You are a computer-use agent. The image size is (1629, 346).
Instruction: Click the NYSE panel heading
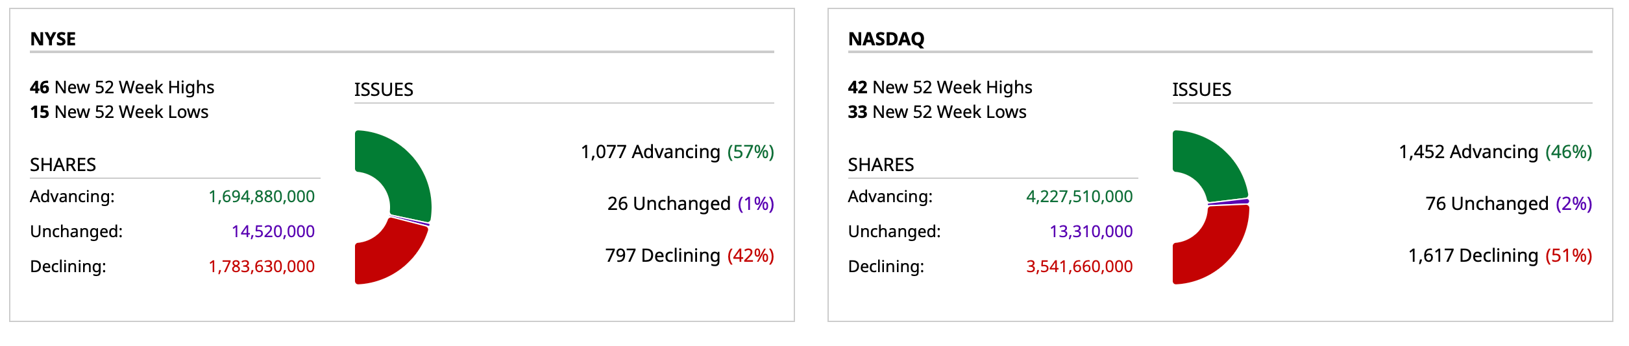(53, 39)
